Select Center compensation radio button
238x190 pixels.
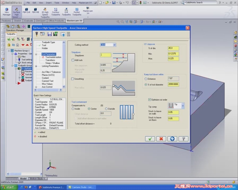(x=89, y=109)
